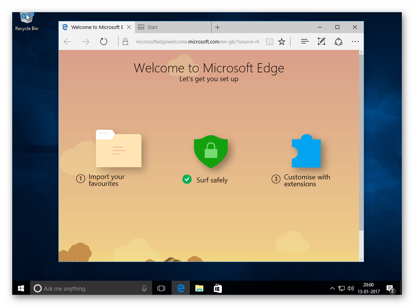The image size is (414, 307).
Task: Open Task View on the taskbar
Action: [161, 288]
